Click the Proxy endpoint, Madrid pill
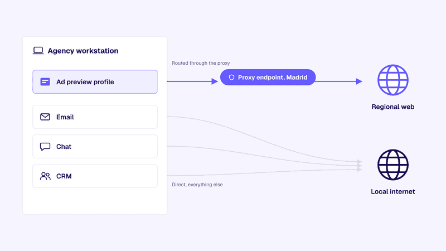 (268, 78)
